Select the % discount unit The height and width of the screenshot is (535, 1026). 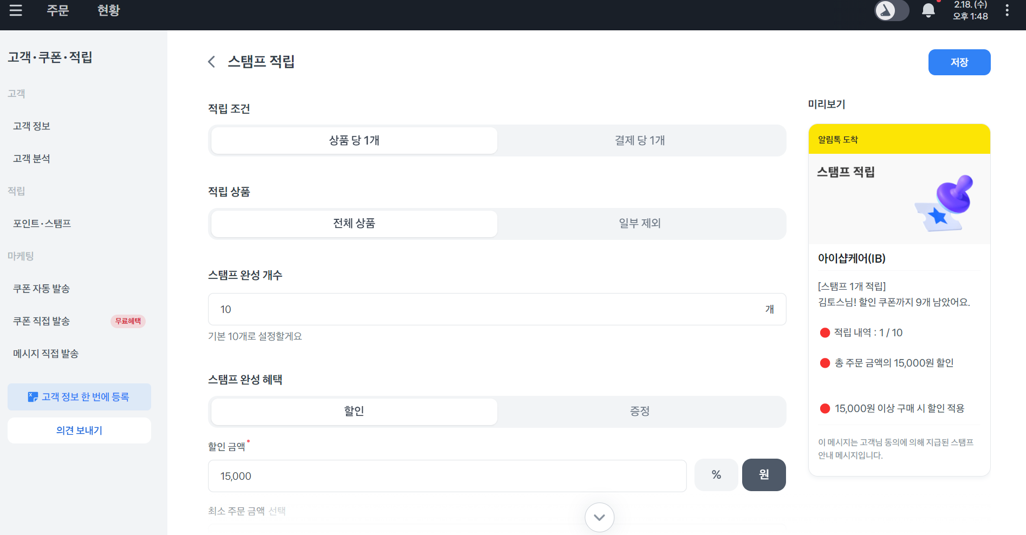click(x=716, y=475)
